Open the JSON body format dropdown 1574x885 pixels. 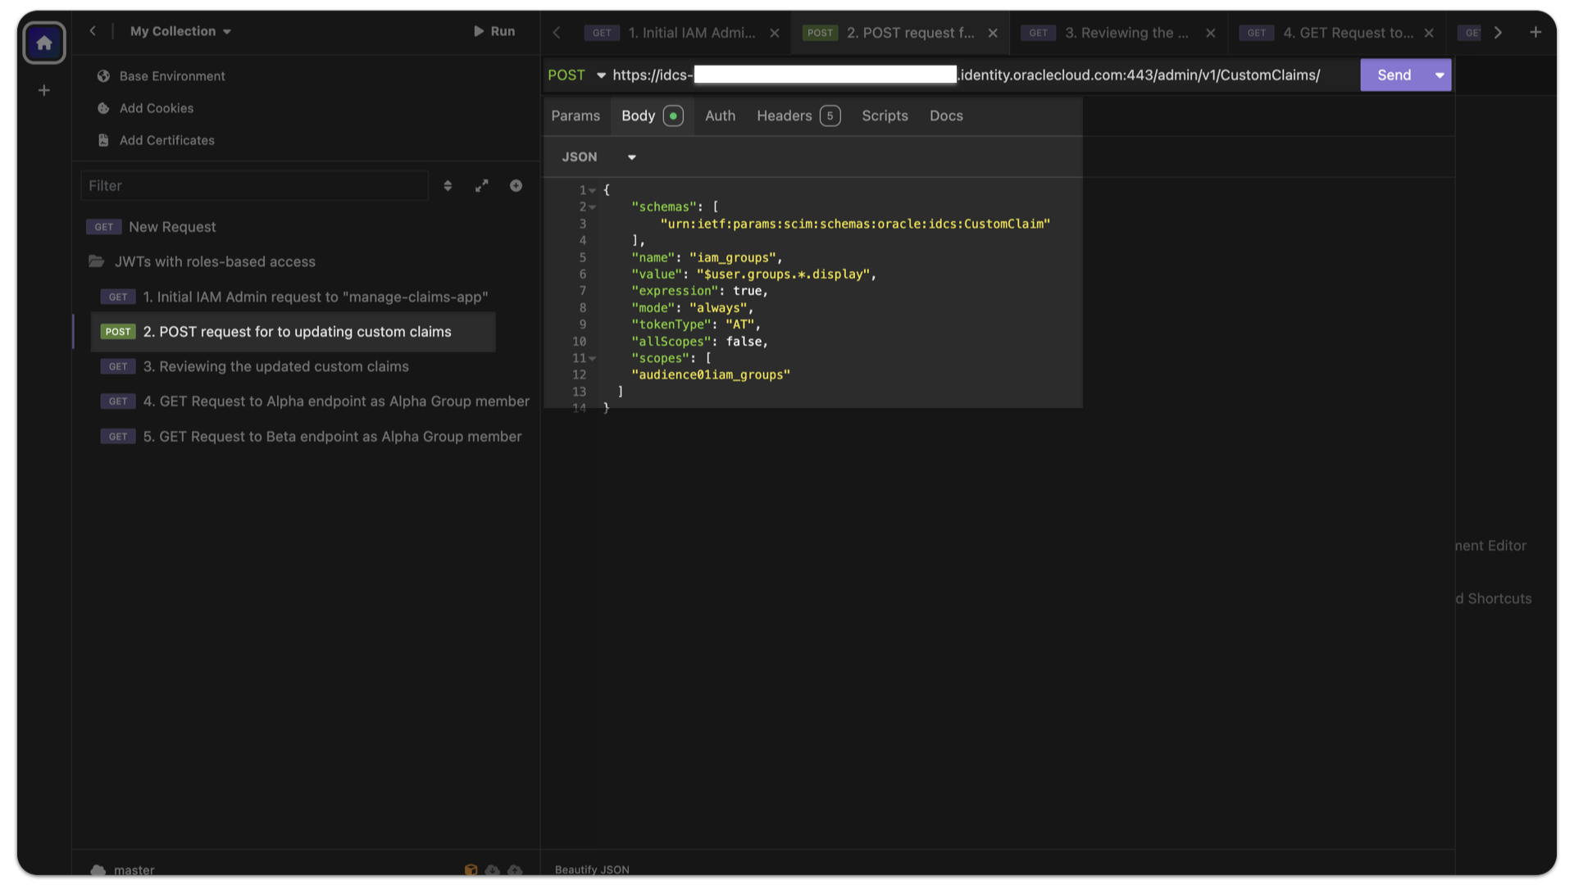[631, 157]
